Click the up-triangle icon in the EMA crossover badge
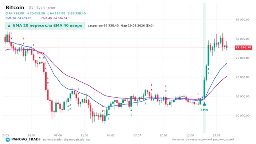256x144 pixels. [x=9, y=26]
